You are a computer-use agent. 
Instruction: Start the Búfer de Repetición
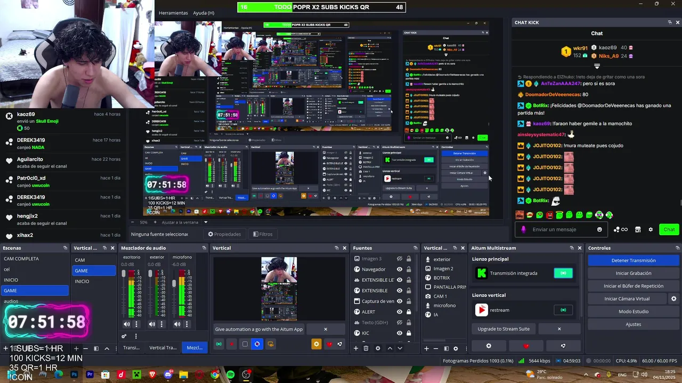[x=634, y=286]
